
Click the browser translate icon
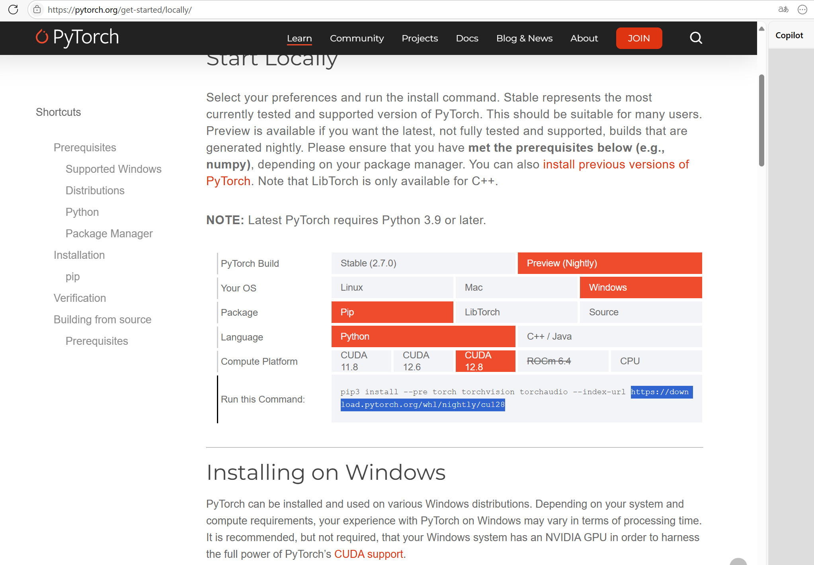pos(783,10)
